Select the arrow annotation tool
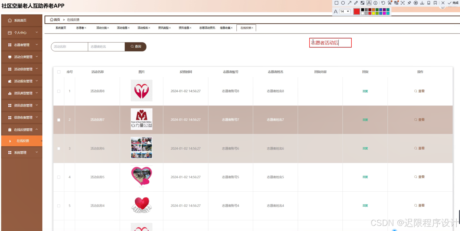The height and width of the screenshot is (231, 460). click(x=349, y=3)
